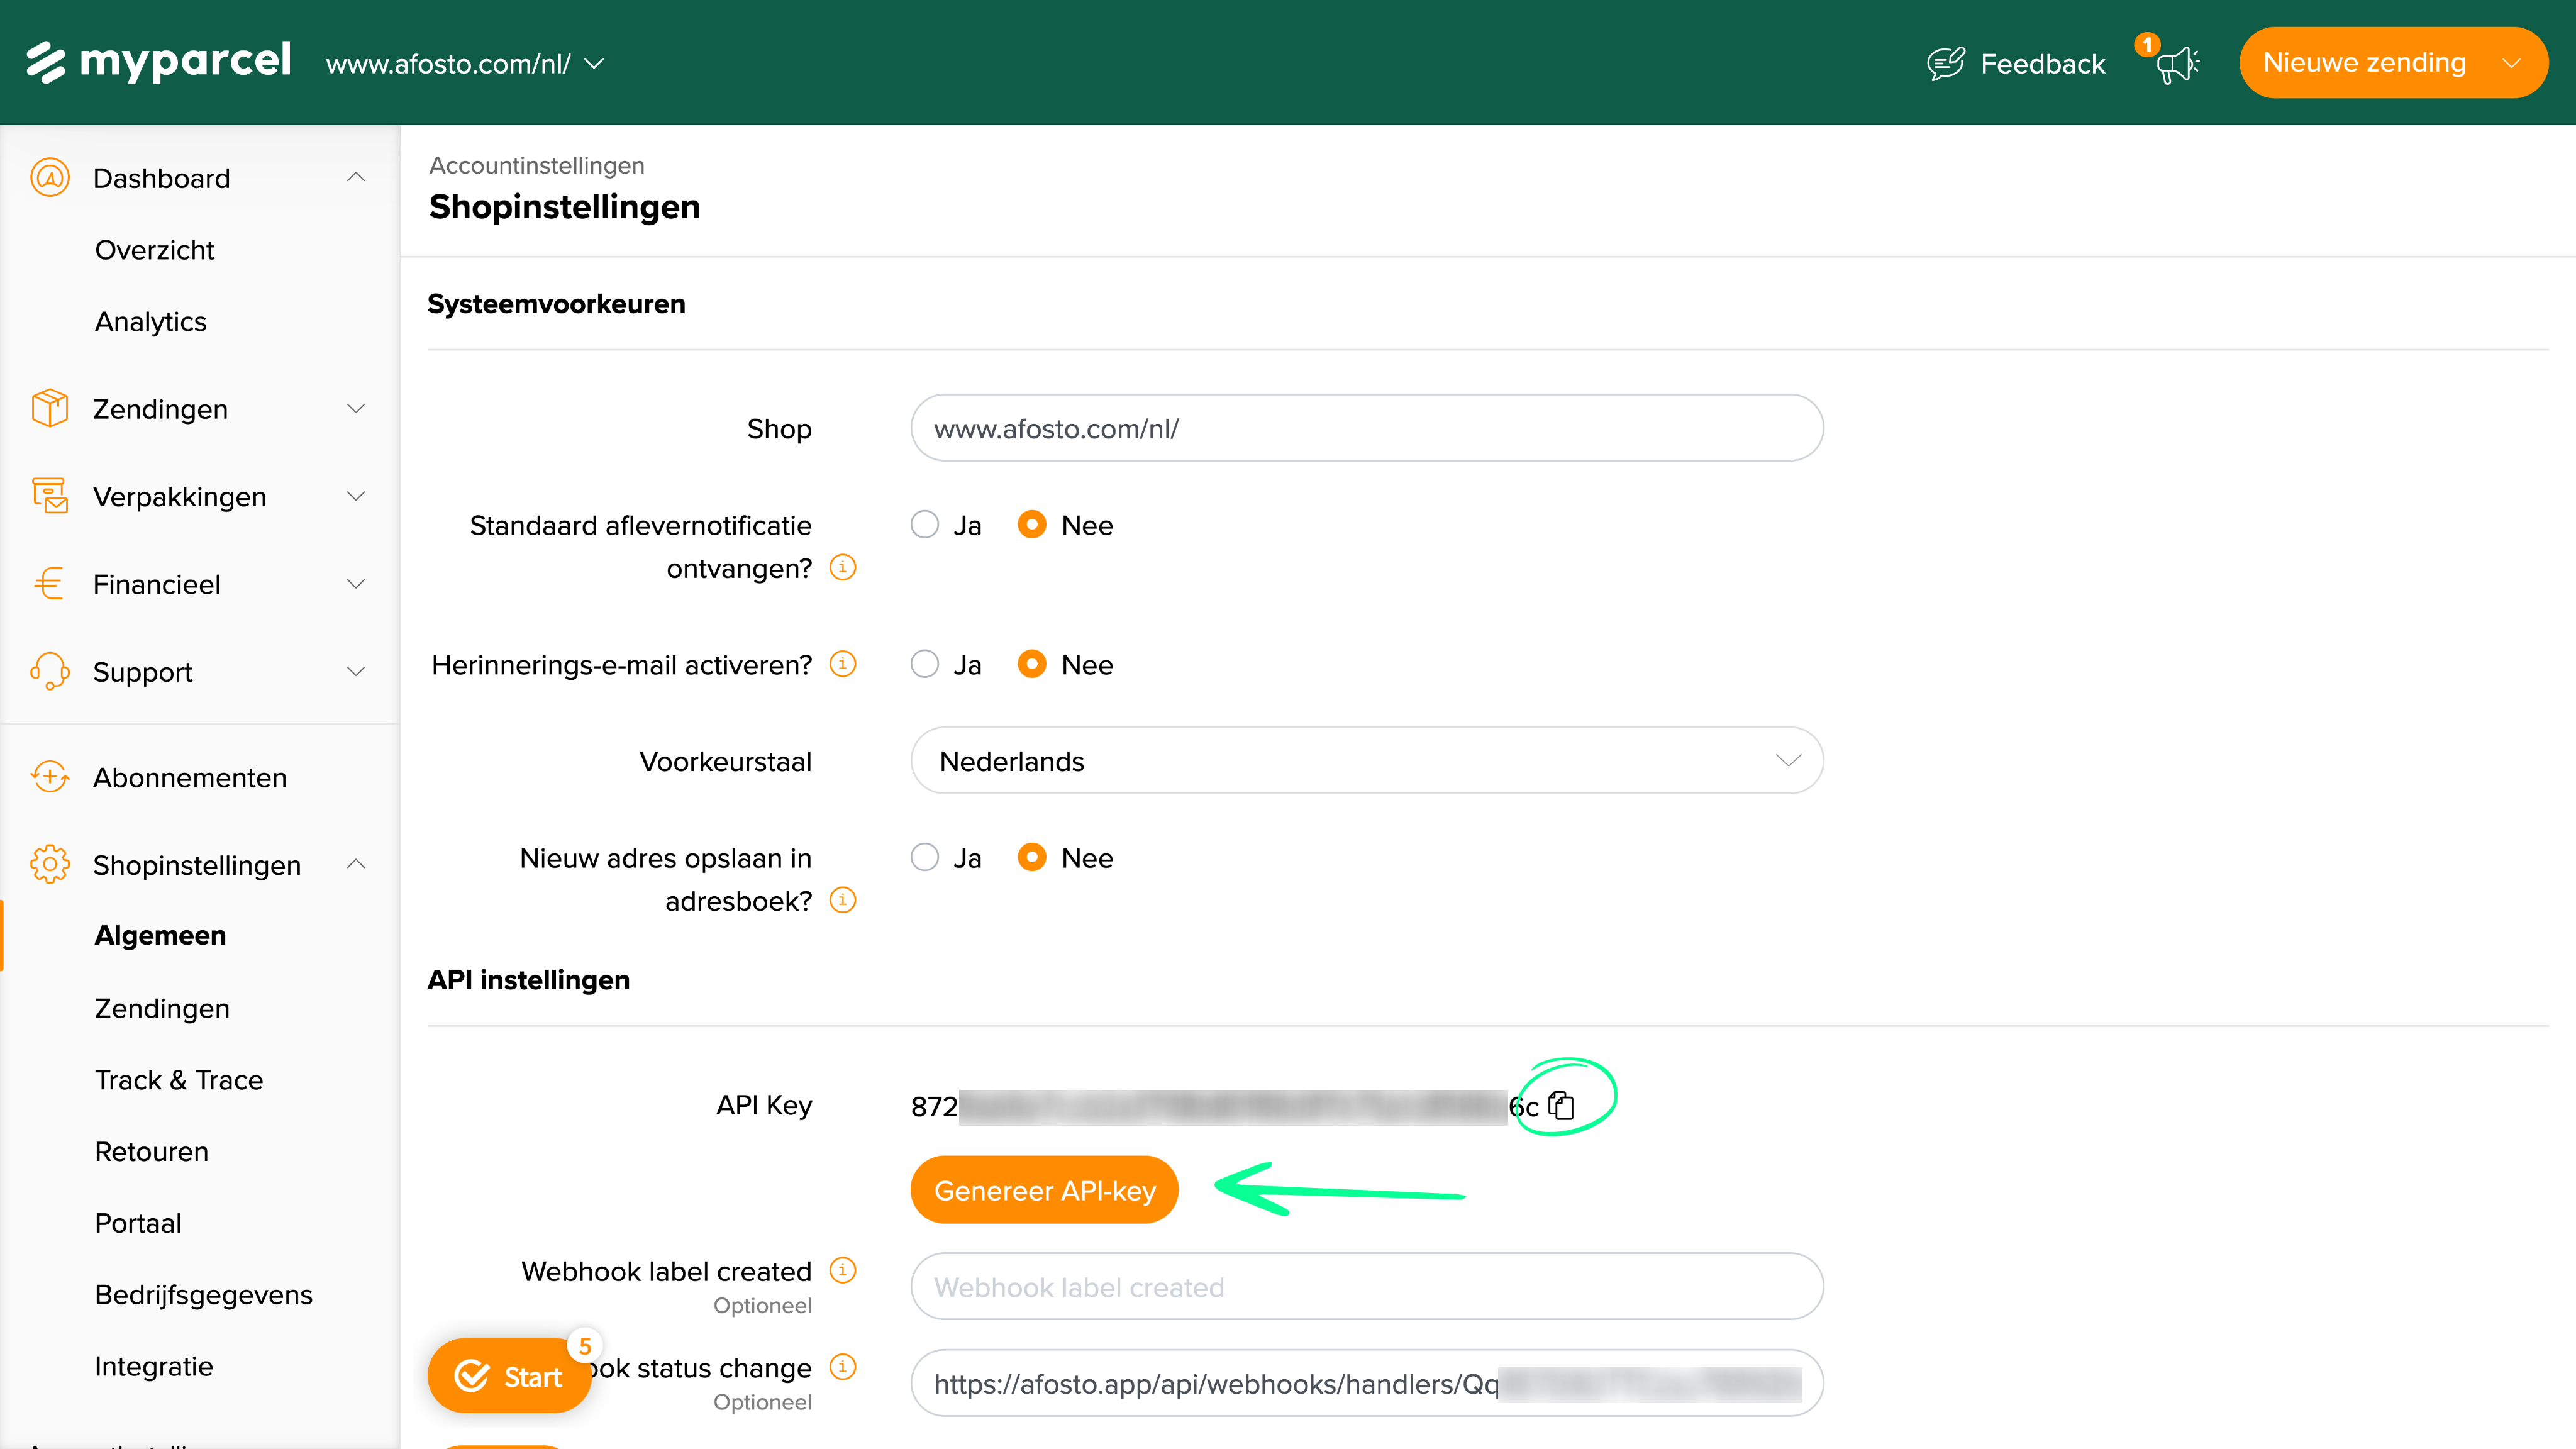Viewport: 2576px width, 1449px height.
Task: Click info icon next to adresboek question
Action: point(843,900)
